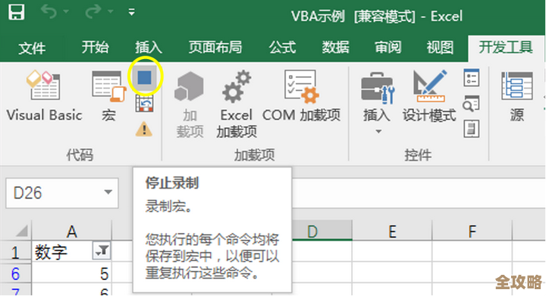Click cell A1 containing 数字
This screenshot has height=296, width=546.
click(x=71, y=251)
